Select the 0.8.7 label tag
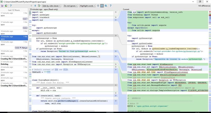Screen dimensions: 211x113 pos(25,19)
